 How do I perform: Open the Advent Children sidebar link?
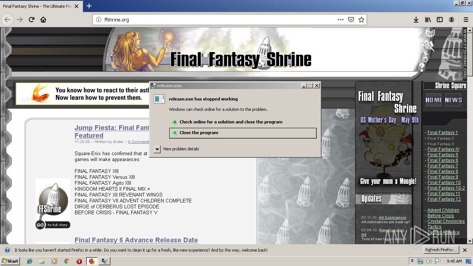[443, 210]
